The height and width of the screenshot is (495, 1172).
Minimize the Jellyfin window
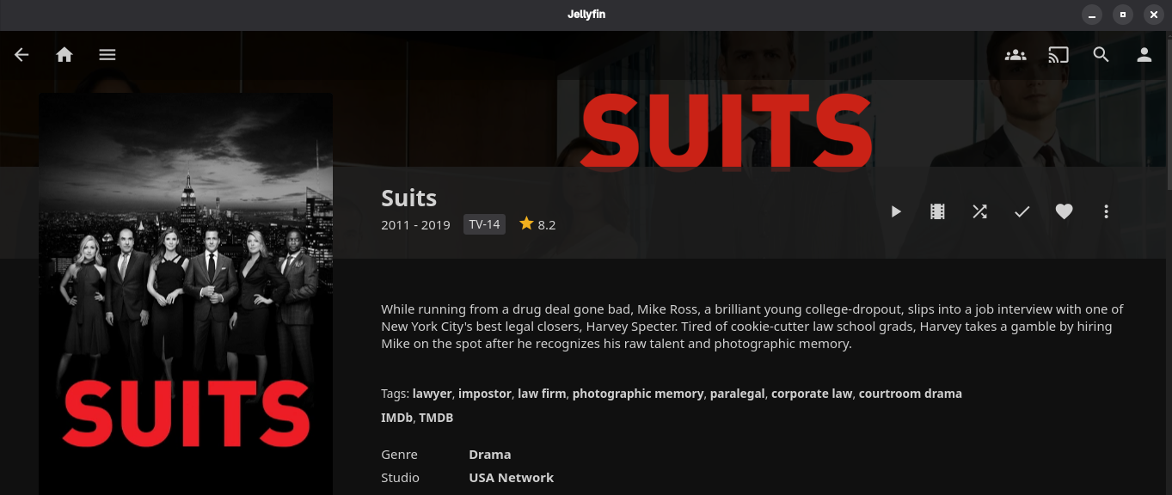click(1092, 15)
